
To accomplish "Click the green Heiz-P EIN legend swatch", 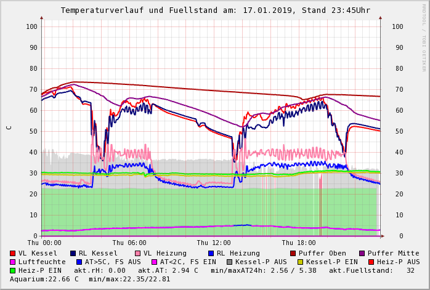I will 13,270.
